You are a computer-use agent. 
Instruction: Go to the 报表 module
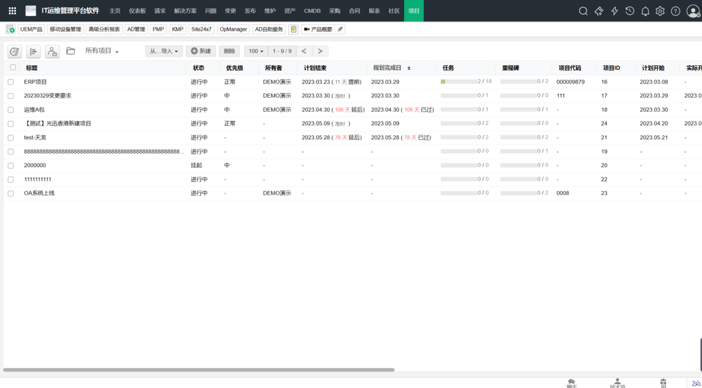(374, 11)
